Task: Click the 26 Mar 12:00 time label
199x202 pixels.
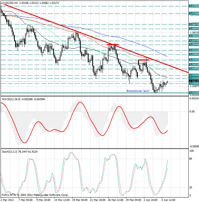Action: tap(116, 200)
